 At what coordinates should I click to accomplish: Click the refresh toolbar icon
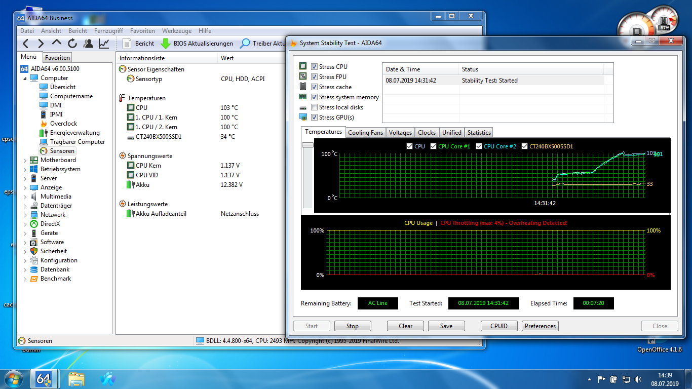click(x=72, y=44)
